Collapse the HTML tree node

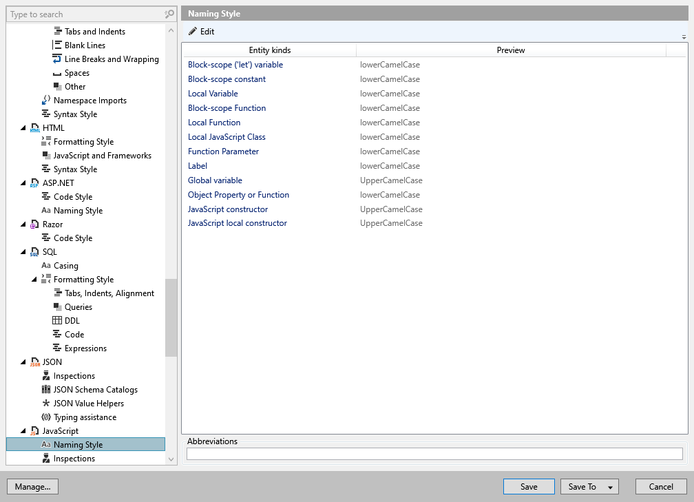tap(23, 128)
